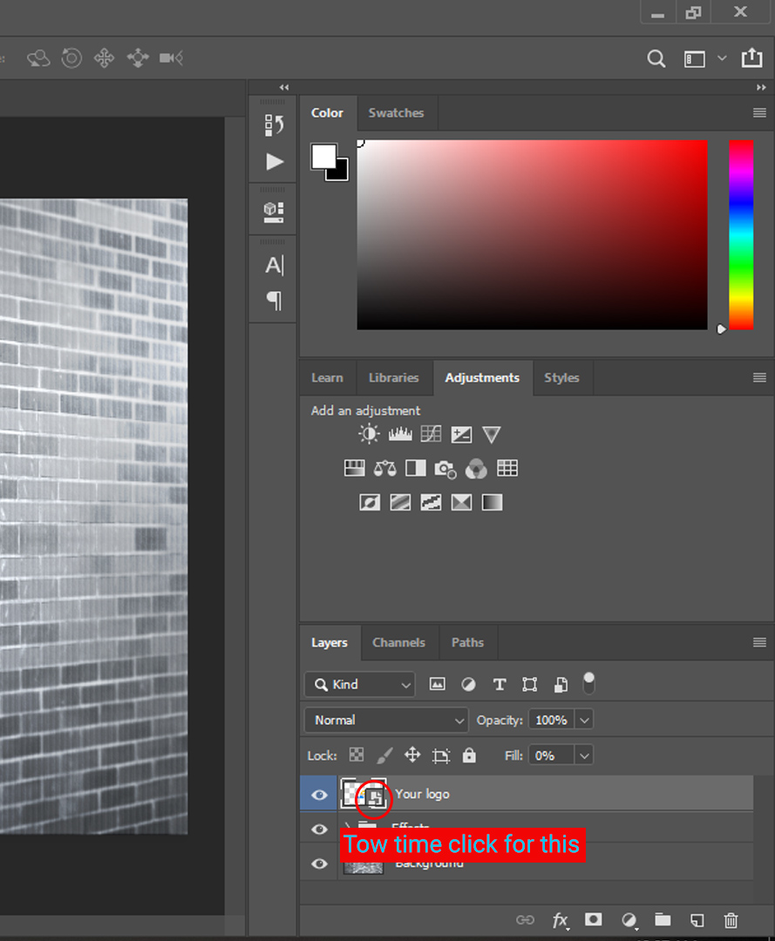The width and height of the screenshot is (775, 941).
Task: Click the rainbow hue slider strip
Action: [741, 235]
